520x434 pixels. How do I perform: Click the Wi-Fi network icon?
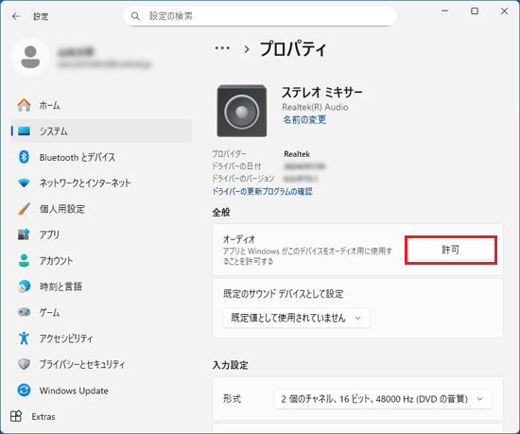coord(24,182)
